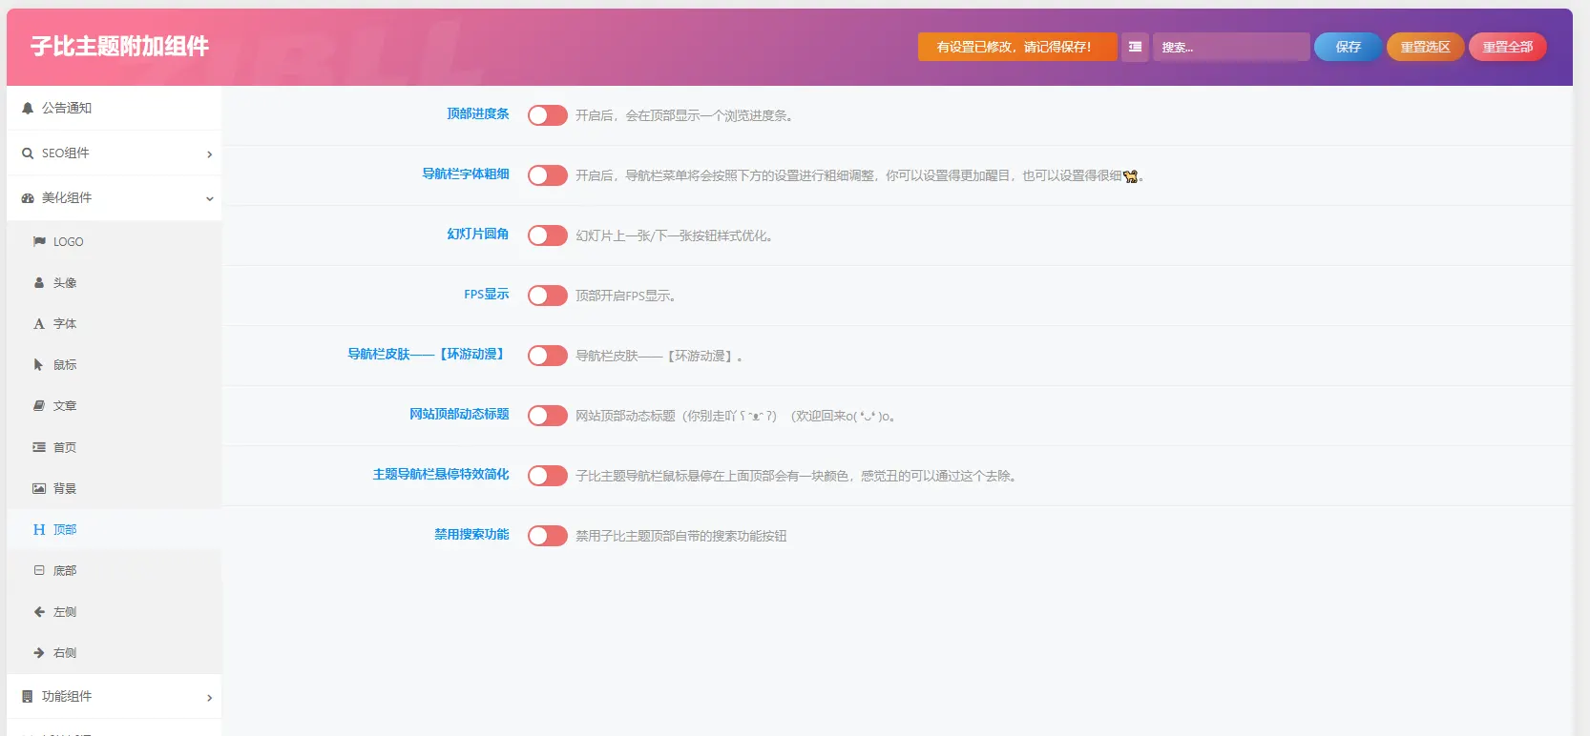Enable the 禁用搜索功能 switch
Screen dimensions: 1590x736
click(x=548, y=536)
